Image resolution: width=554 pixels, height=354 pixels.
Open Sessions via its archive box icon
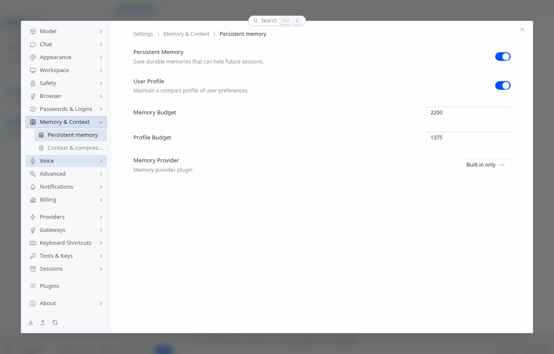pos(33,269)
